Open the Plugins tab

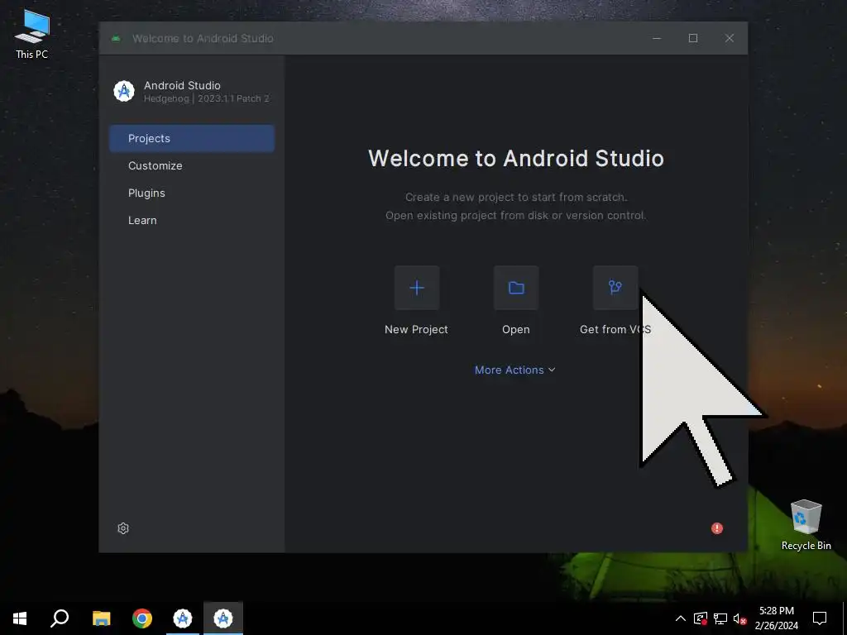coord(146,193)
